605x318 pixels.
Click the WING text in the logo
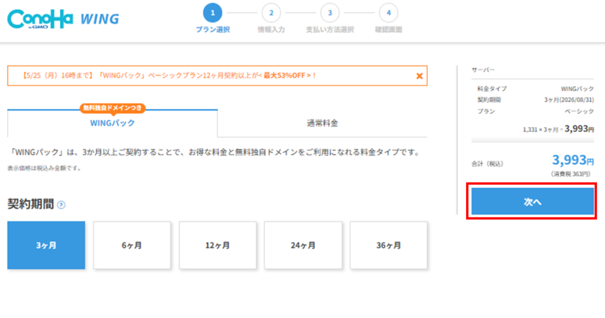(x=100, y=19)
